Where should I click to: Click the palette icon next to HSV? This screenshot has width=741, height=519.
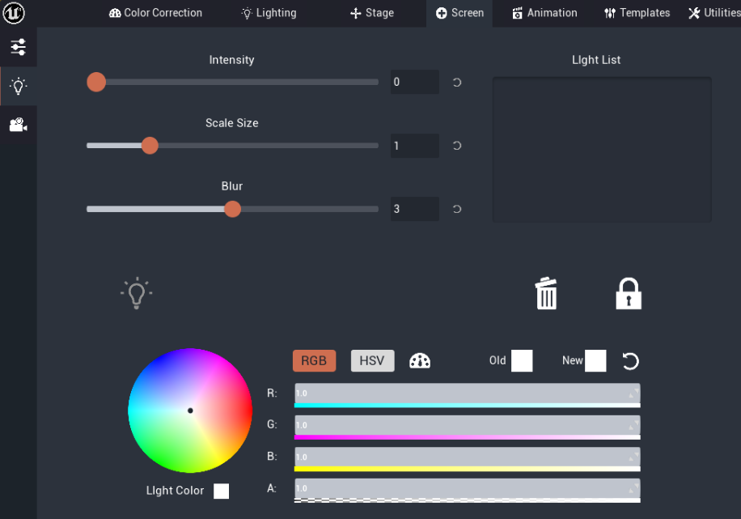(420, 361)
